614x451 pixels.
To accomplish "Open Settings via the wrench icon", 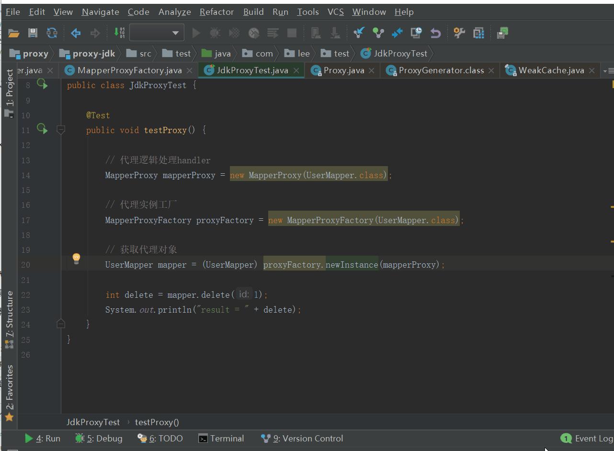I will pos(459,33).
